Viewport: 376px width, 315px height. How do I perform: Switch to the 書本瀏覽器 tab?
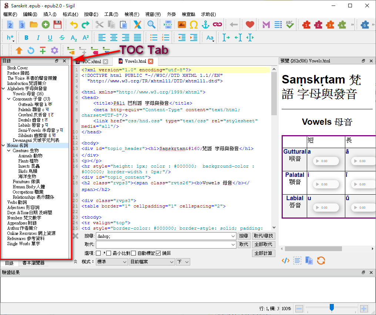coord(33,263)
